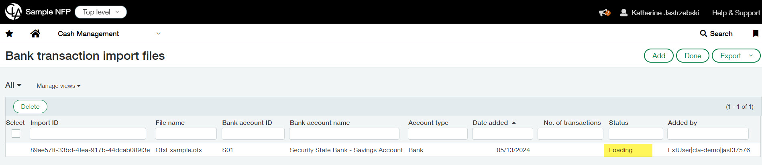The height and width of the screenshot is (165, 762).
Task: Open the bookmark icon
Action: 756,34
